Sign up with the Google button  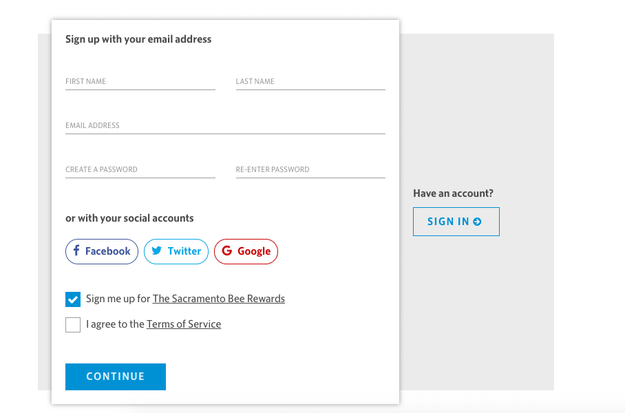coord(246,251)
